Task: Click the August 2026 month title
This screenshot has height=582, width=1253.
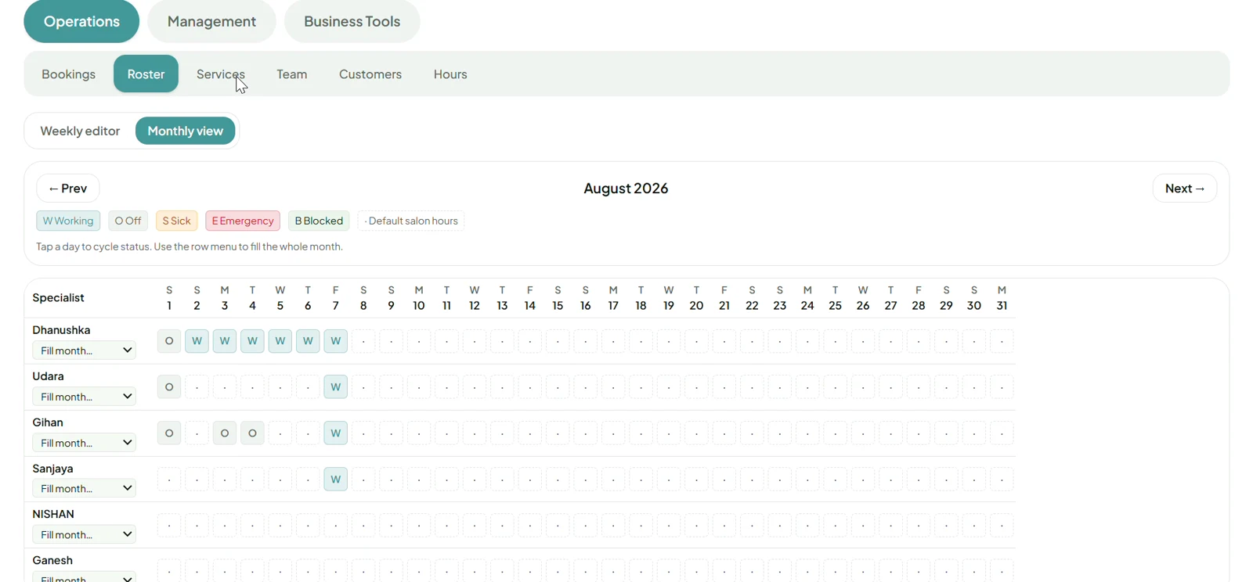Action: 626,189
